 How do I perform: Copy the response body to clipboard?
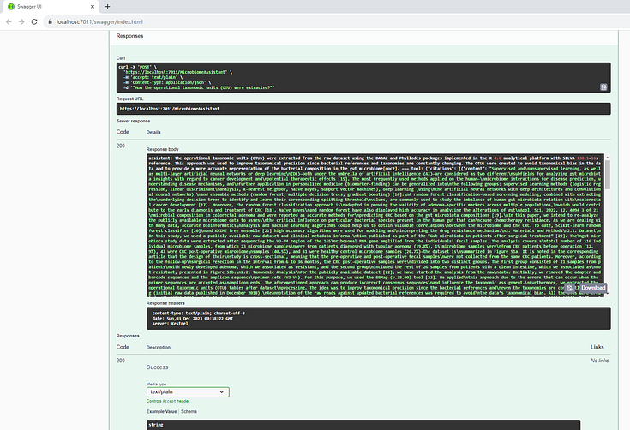point(569,288)
